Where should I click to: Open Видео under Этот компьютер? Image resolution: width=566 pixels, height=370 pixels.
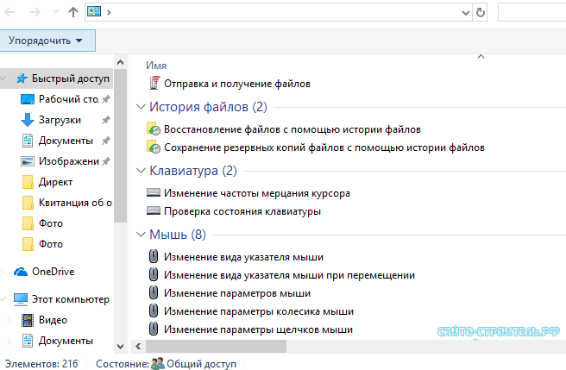click(x=53, y=320)
